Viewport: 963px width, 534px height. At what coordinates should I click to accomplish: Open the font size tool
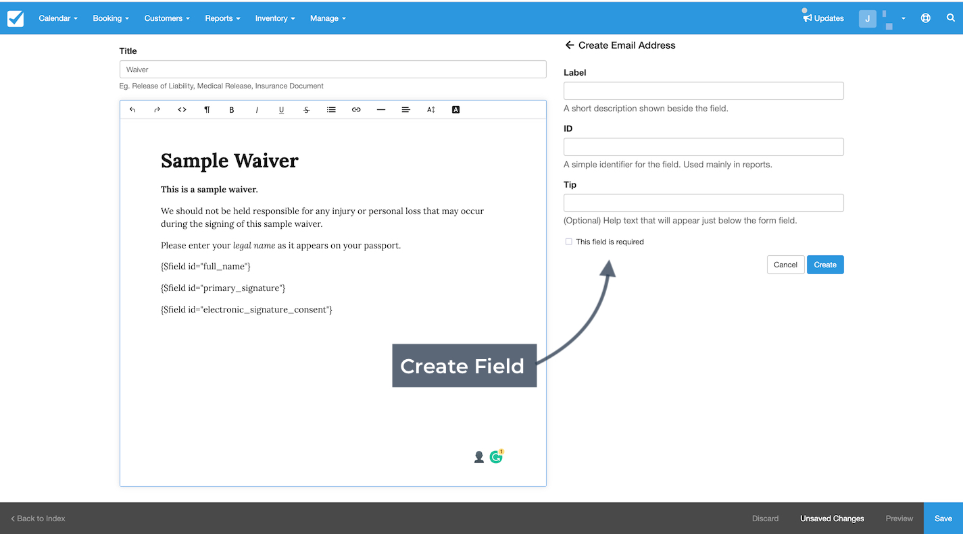[430, 109]
